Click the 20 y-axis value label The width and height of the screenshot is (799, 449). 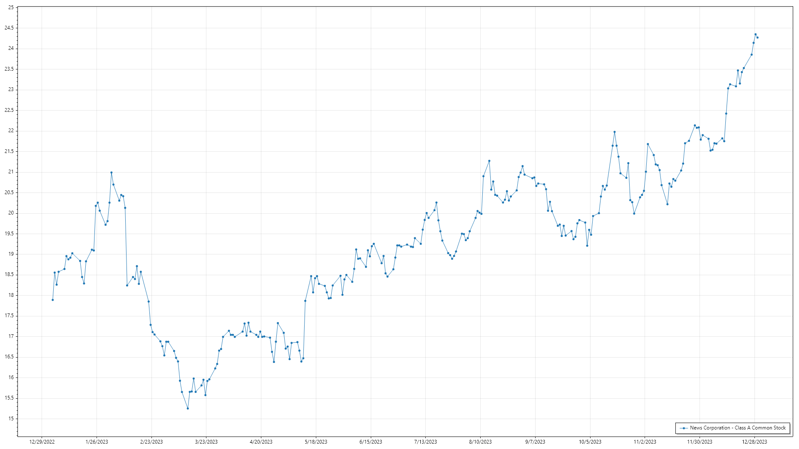point(11,213)
